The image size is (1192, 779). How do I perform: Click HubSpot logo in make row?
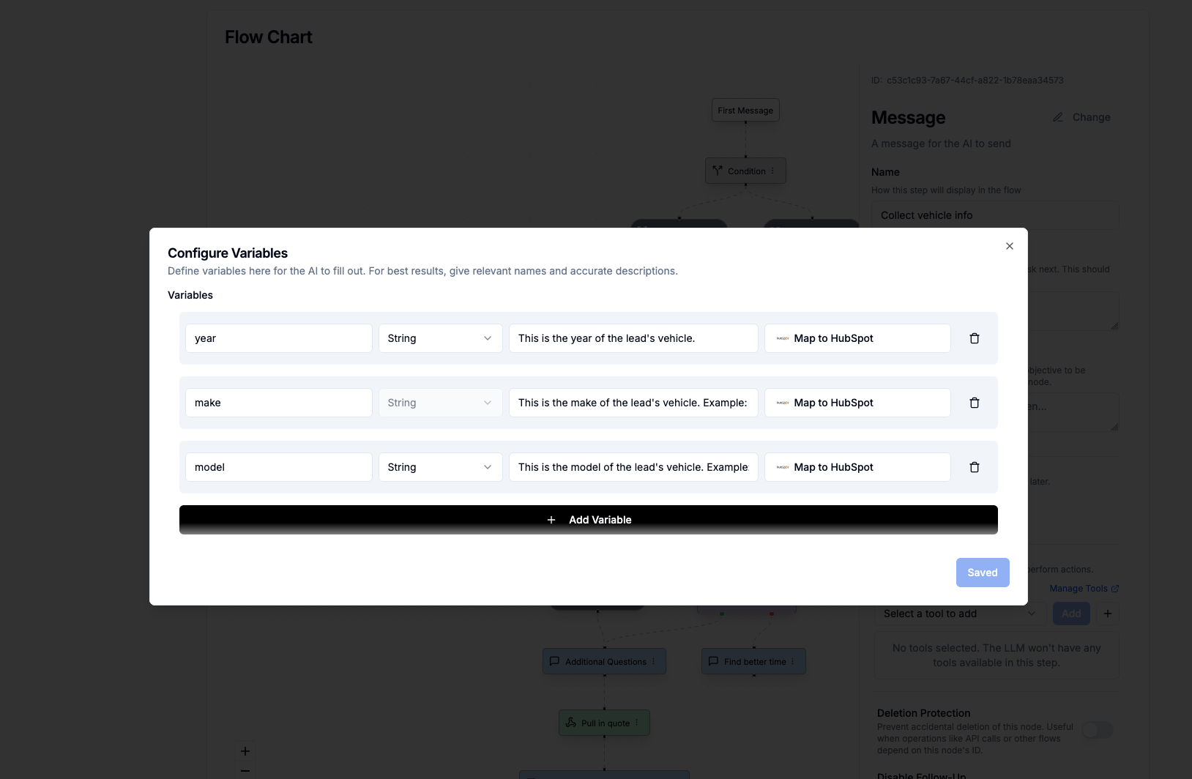(x=783, y=403)
